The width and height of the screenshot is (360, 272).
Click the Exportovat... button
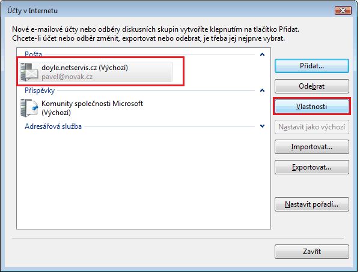click(312, 167)
